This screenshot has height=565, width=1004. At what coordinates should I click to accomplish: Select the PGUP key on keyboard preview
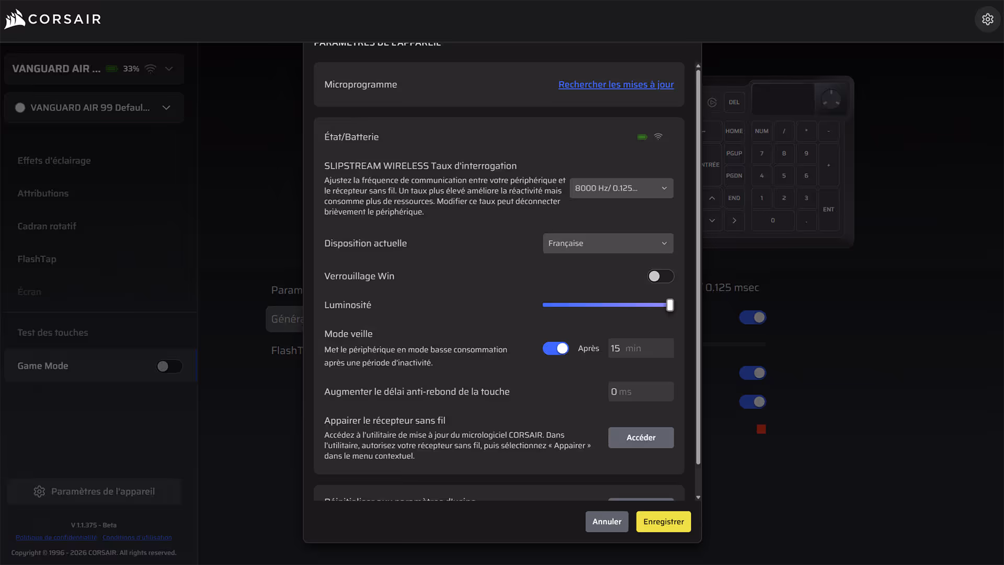(x=734, y=154)
